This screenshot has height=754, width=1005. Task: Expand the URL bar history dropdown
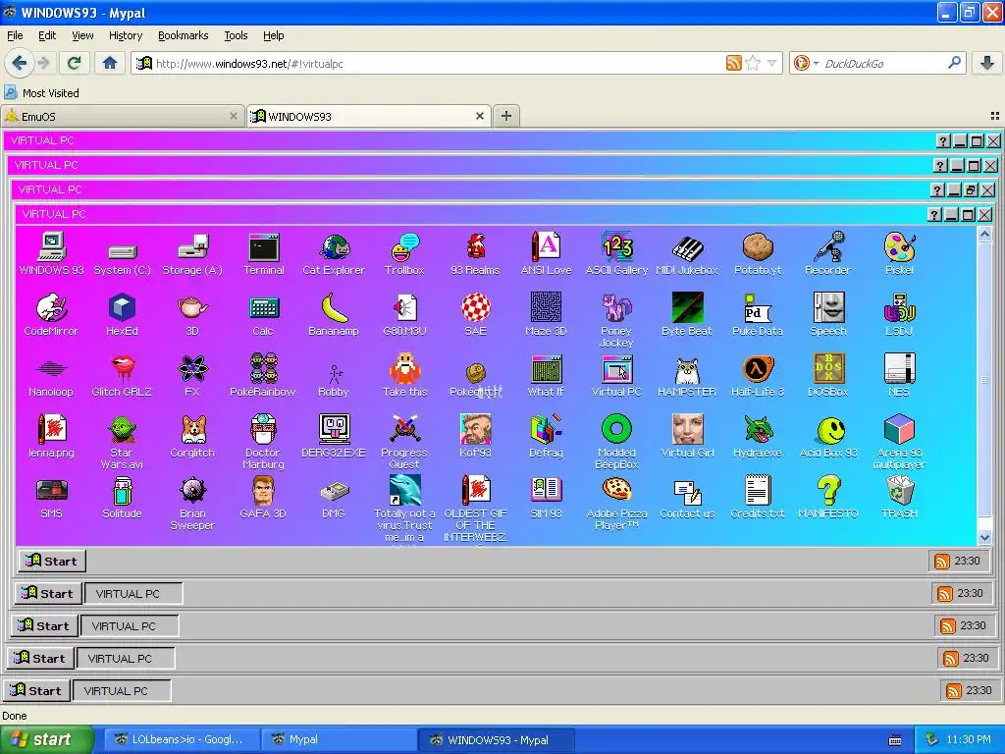pos(771,63)
